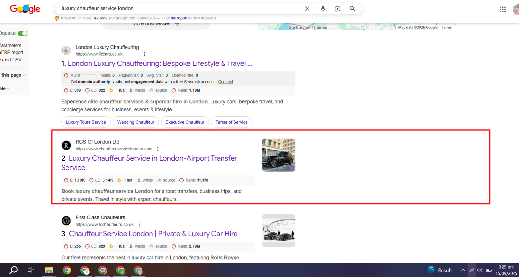Click the Connect link for Semrush account
The image size is (519, 277).
pyautogui.click(x=225, y=82)
